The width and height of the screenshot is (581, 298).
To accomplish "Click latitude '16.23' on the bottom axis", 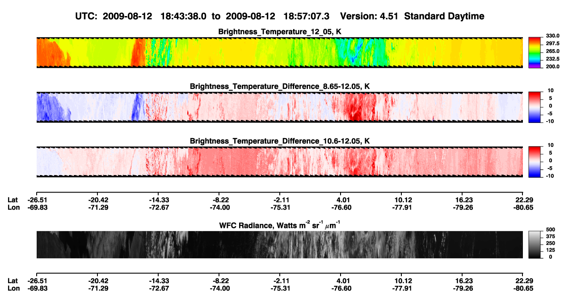I will [x=463, y=281].
